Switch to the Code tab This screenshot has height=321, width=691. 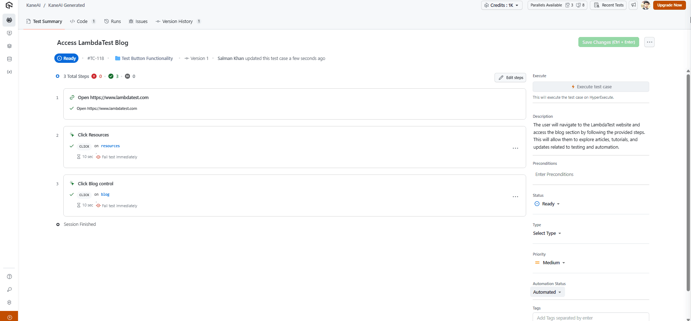tap(82, 22)
